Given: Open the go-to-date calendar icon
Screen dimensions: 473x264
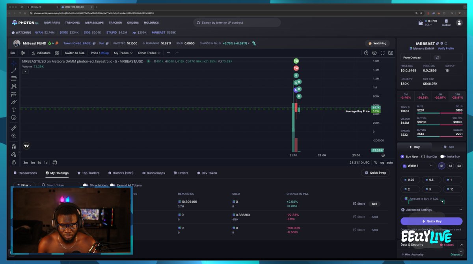Looking at the screenshot, I should 55,162.
